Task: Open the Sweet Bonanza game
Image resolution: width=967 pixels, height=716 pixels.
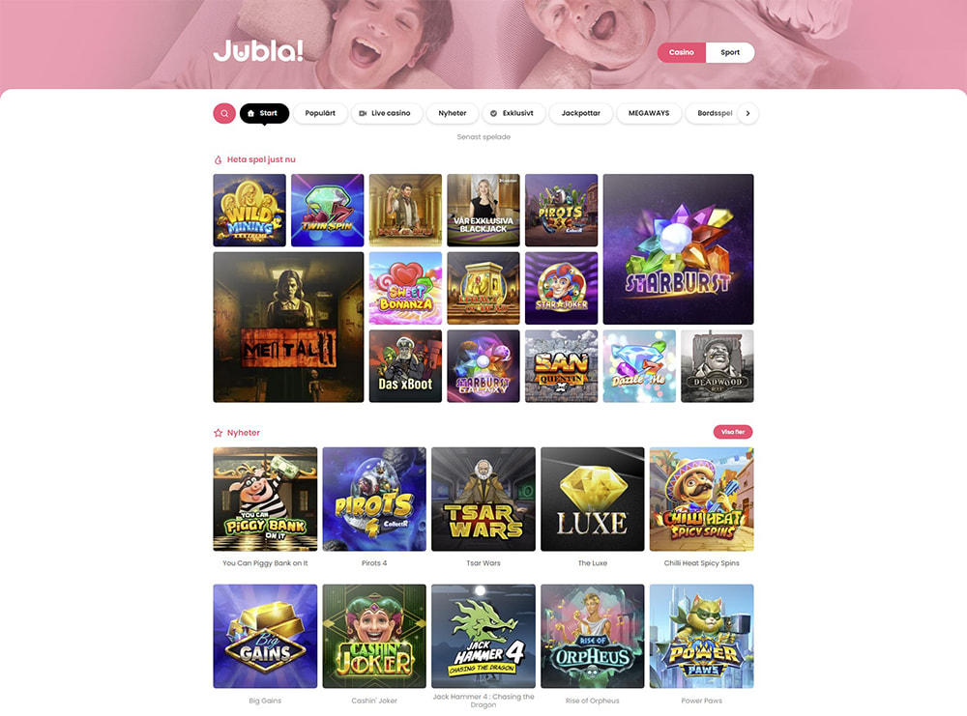Action: (x=405, y=288)
